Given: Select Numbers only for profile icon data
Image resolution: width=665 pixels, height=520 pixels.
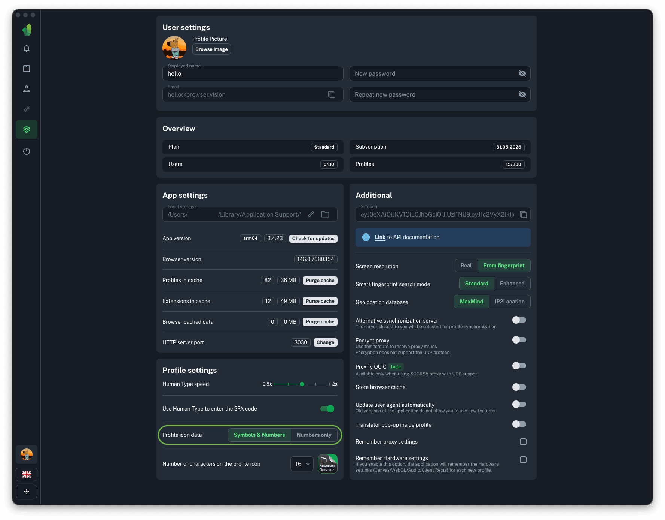Looking at the screenshot, I should [x=314, y=435].
